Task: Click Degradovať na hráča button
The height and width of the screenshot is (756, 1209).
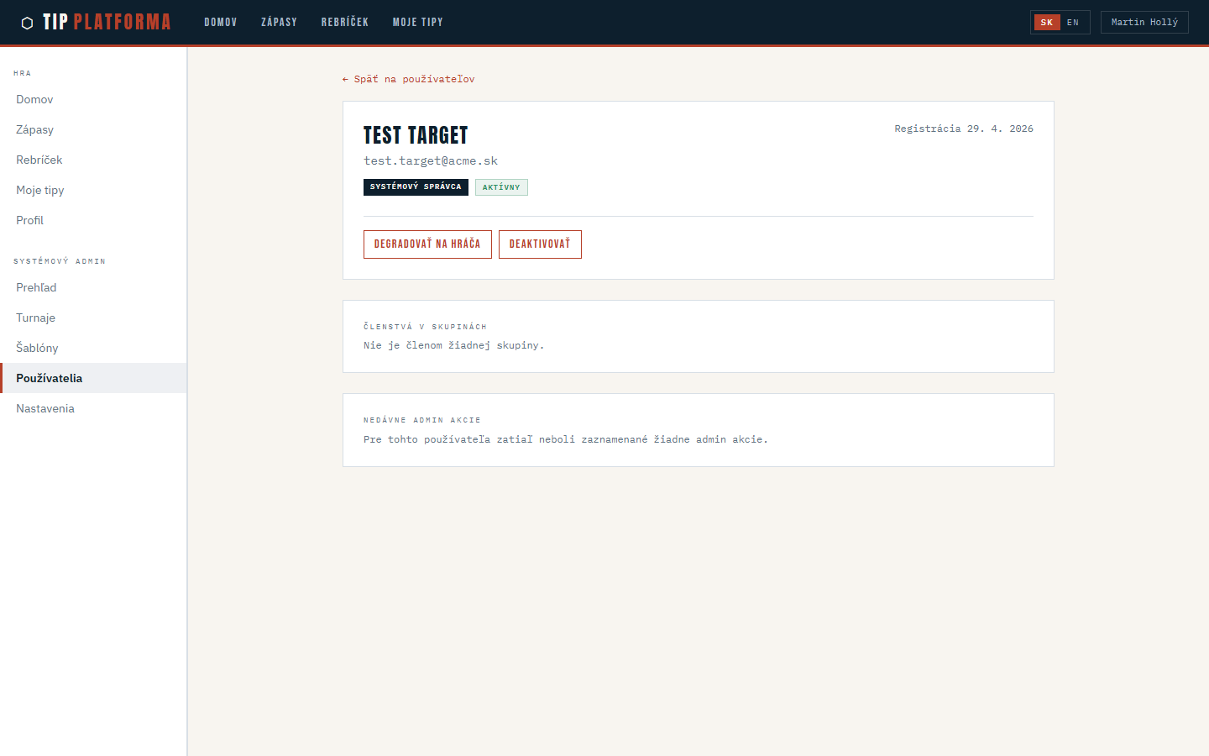Action: (427, 244)
